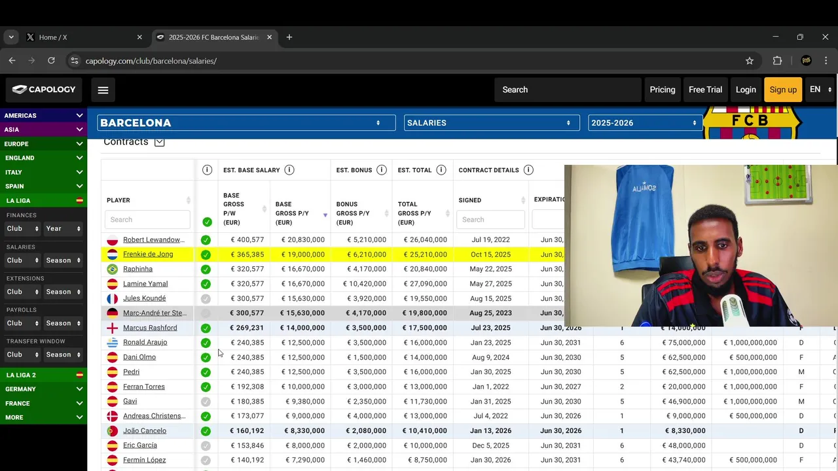Screen dimensions: 838x471
Task: Open the Chrome three-dot menu
Action: pyautogui.click(x=826, y=61)
